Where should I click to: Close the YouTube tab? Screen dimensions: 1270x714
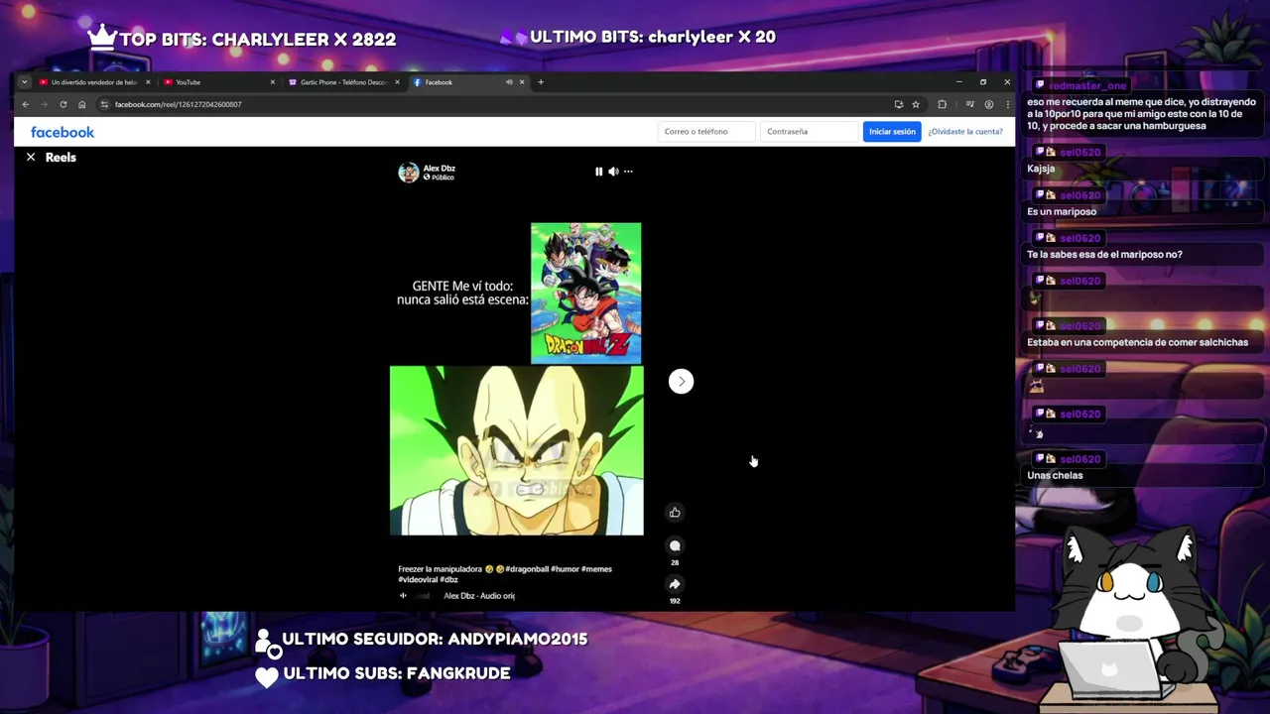tap(273, 82)
